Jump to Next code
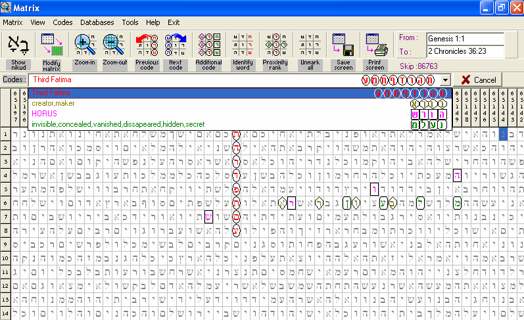Image resolution: width=524 pixels, height=320 pixels. pos(176,45)
